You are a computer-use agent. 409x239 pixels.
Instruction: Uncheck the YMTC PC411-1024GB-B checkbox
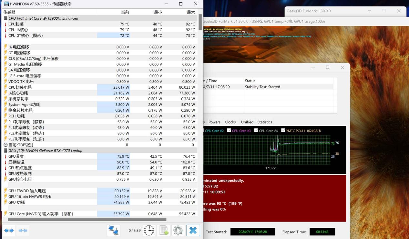283,130
